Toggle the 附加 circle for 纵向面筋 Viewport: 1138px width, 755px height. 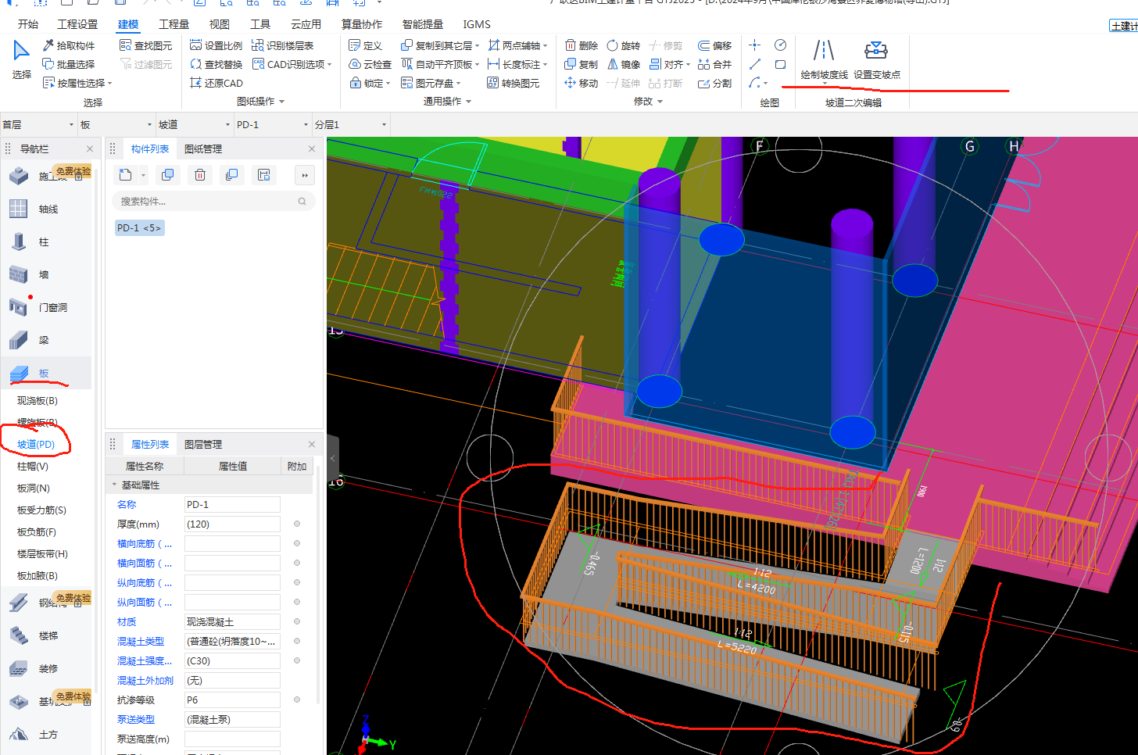point(297,602)
